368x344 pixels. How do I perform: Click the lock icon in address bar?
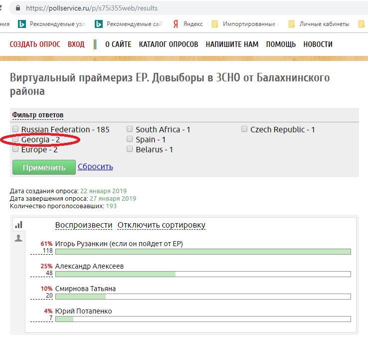[18, 8]
